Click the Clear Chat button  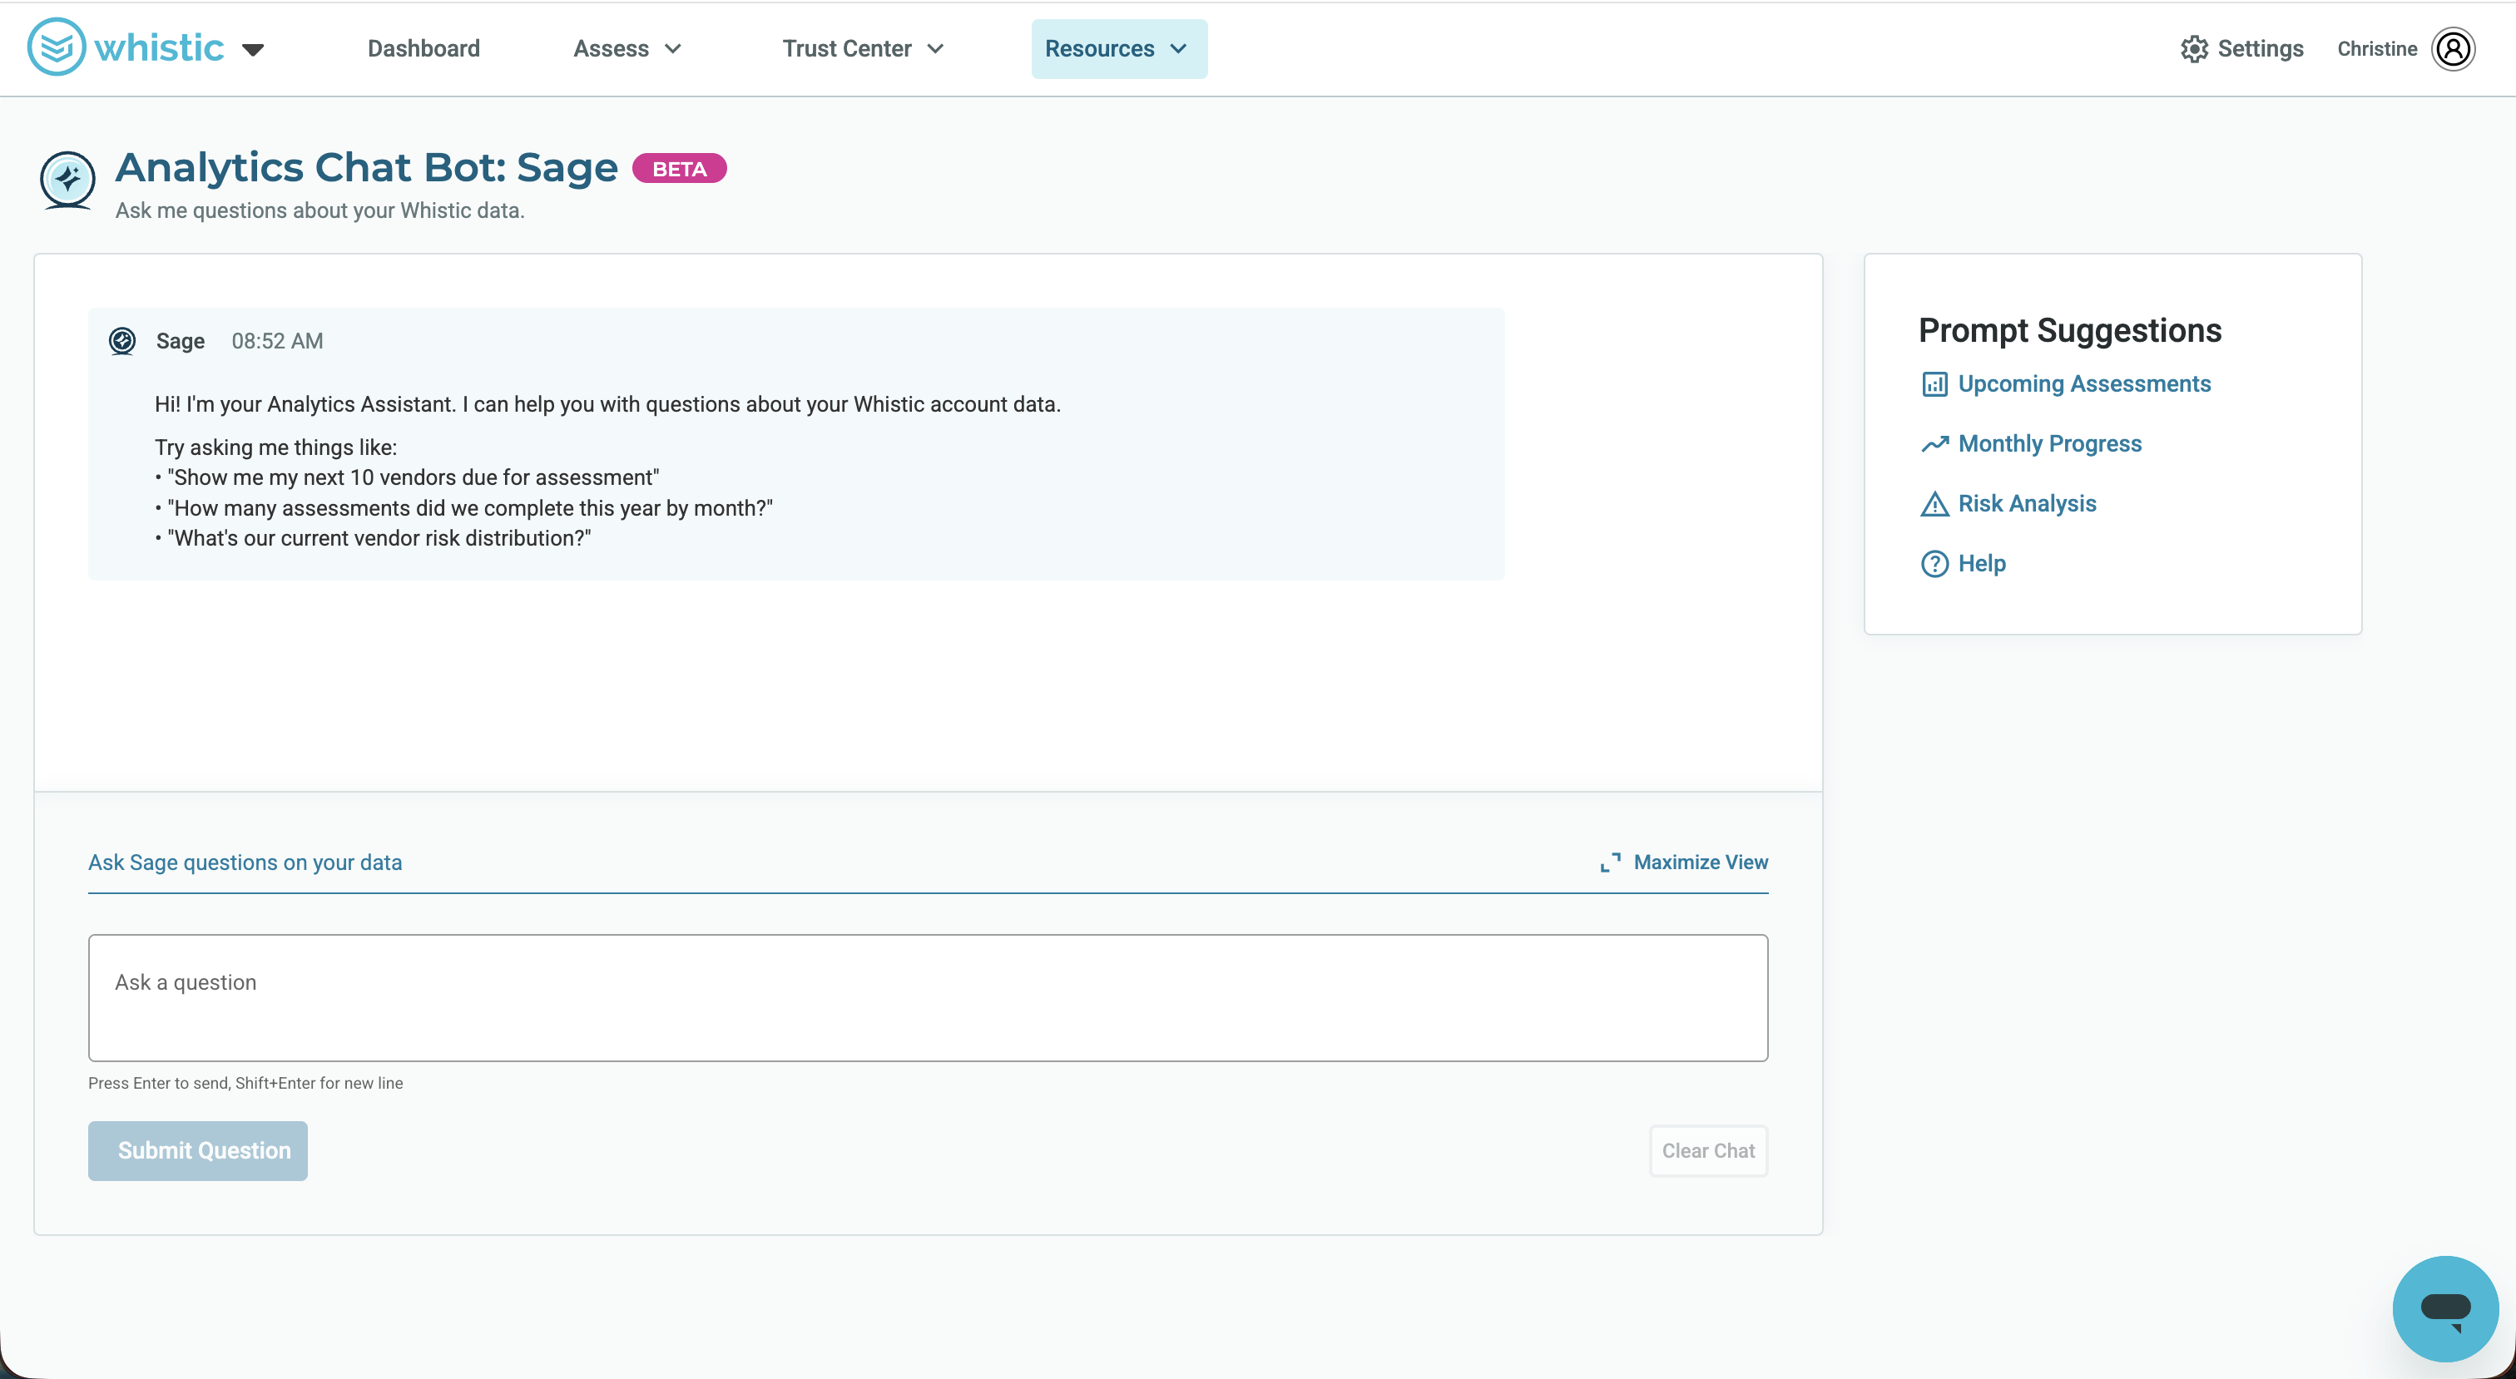1708,1150
